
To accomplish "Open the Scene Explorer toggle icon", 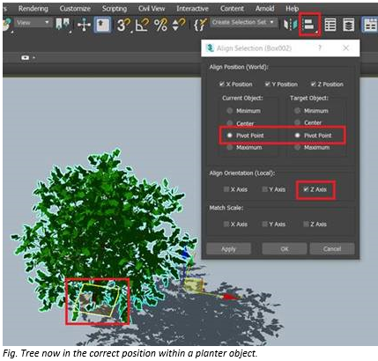I will 330,25.
